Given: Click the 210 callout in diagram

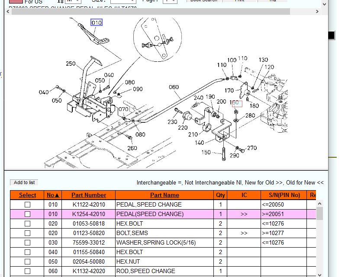Looking at the screenshot, I should coord(193,134).
